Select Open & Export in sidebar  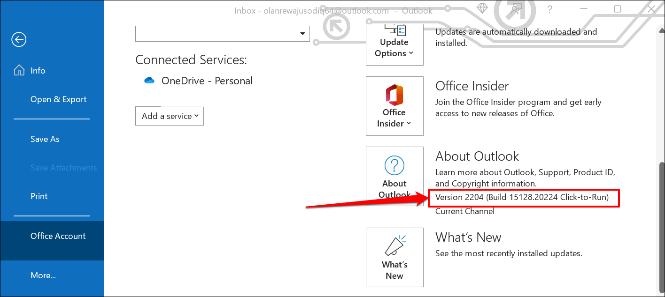tap(58, 99)
